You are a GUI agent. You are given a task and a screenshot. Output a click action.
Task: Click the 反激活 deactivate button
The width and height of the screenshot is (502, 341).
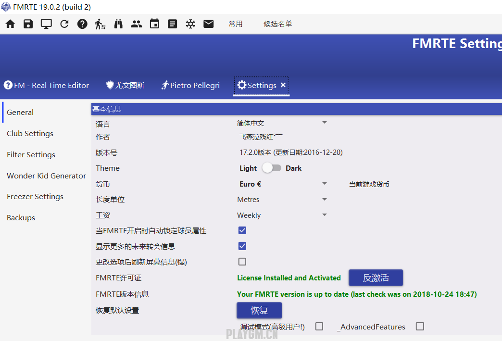376,278
